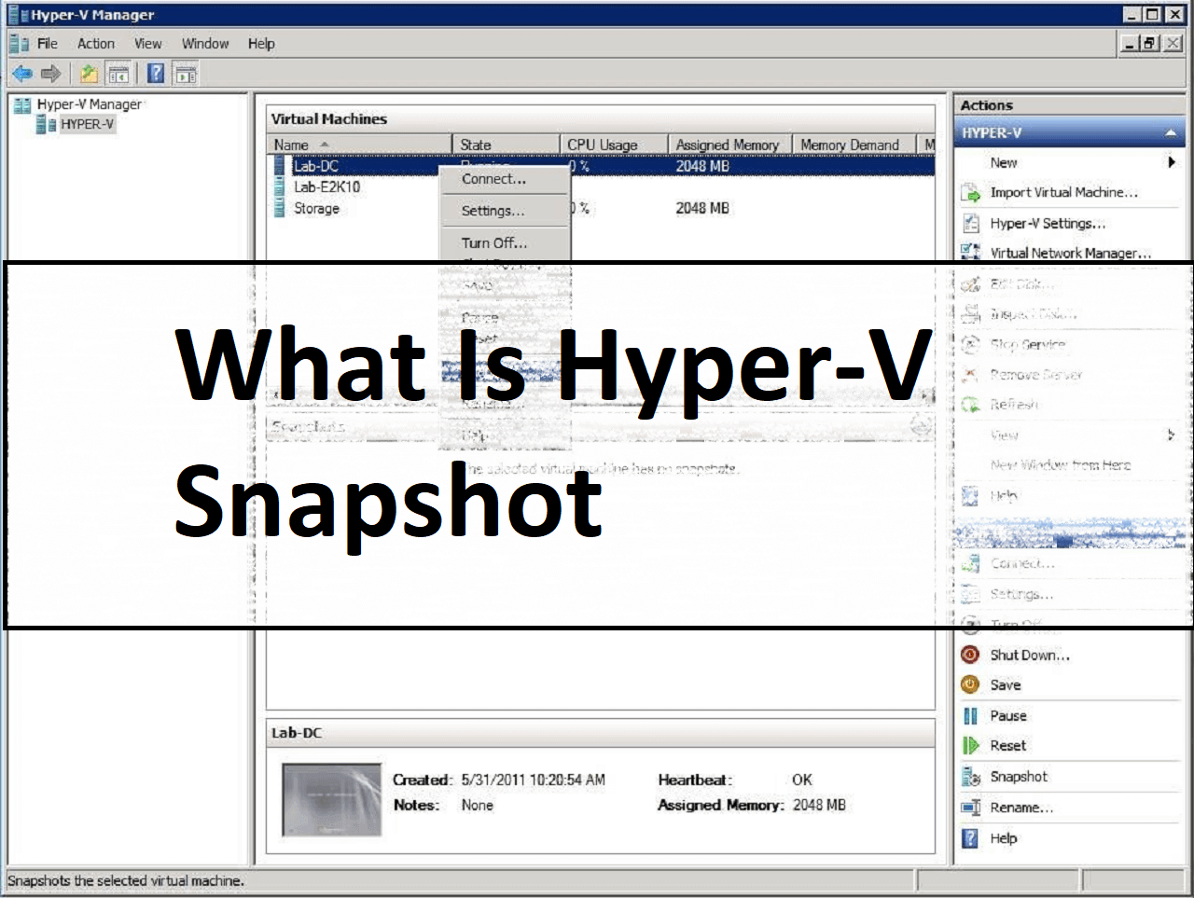Click the Lab-DC preview thumbnail

coord(332,800)
